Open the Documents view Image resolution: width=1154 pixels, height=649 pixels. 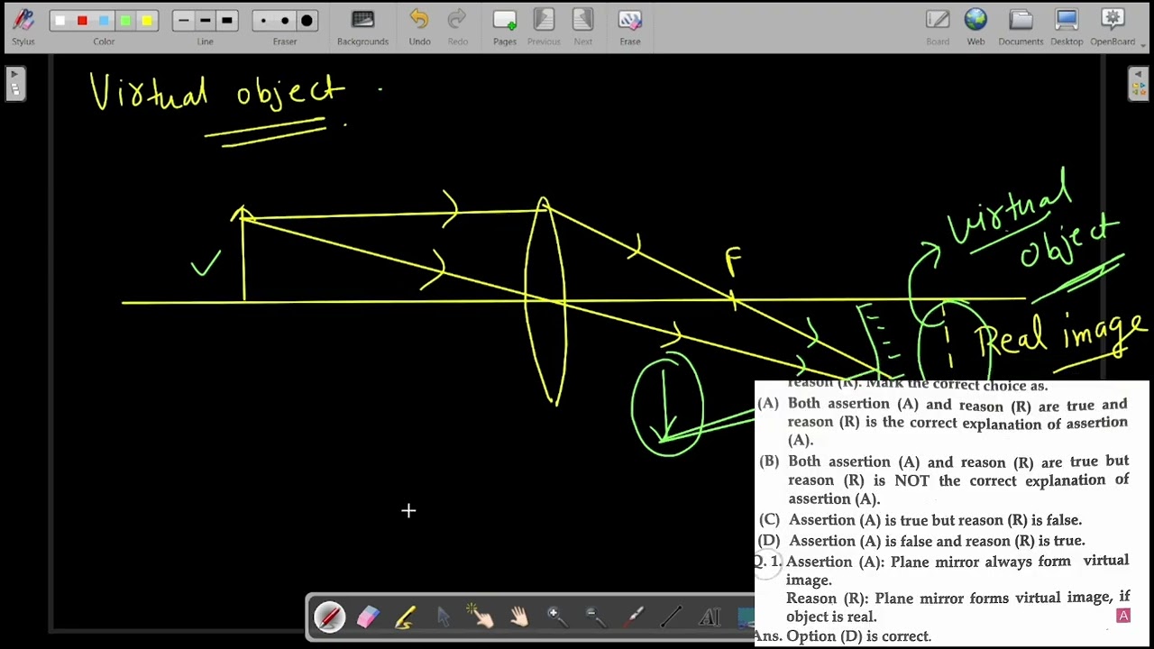tap(1021, 26)
